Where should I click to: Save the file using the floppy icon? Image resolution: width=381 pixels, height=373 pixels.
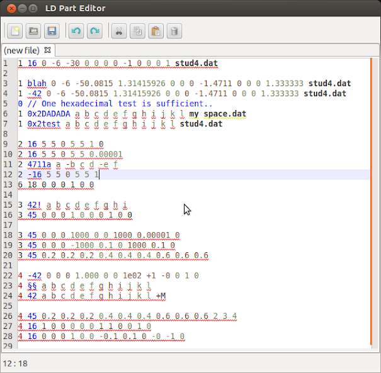(x=52, y=31)
